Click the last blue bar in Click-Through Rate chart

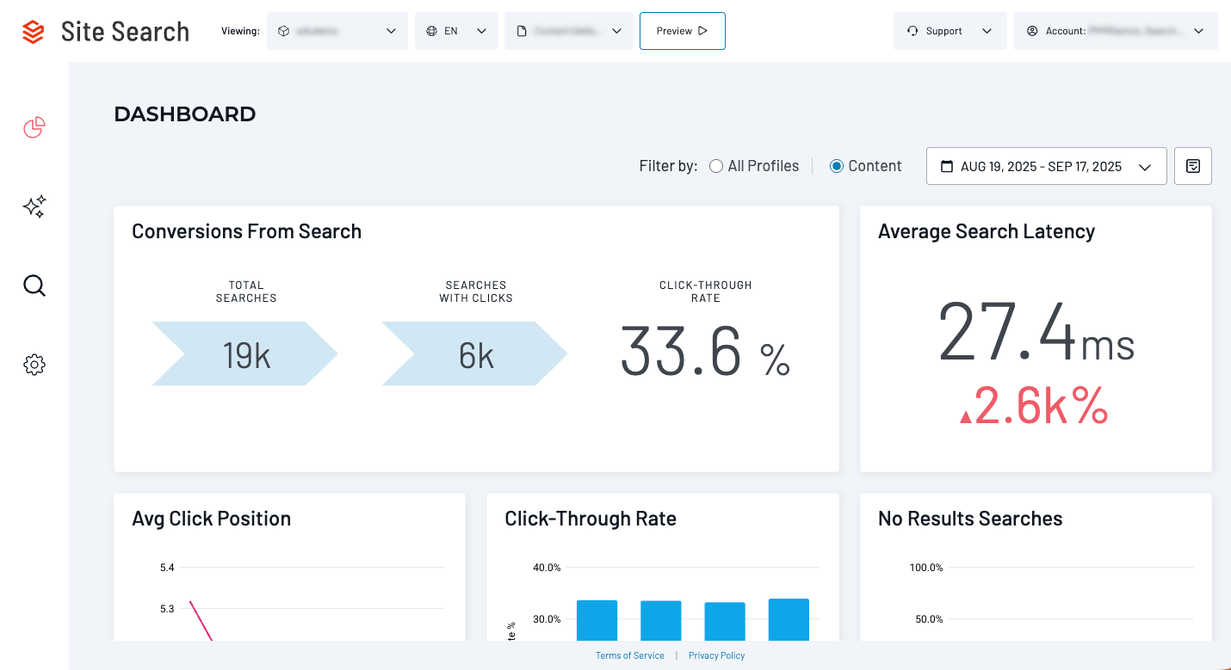click(x=789, y=619)
